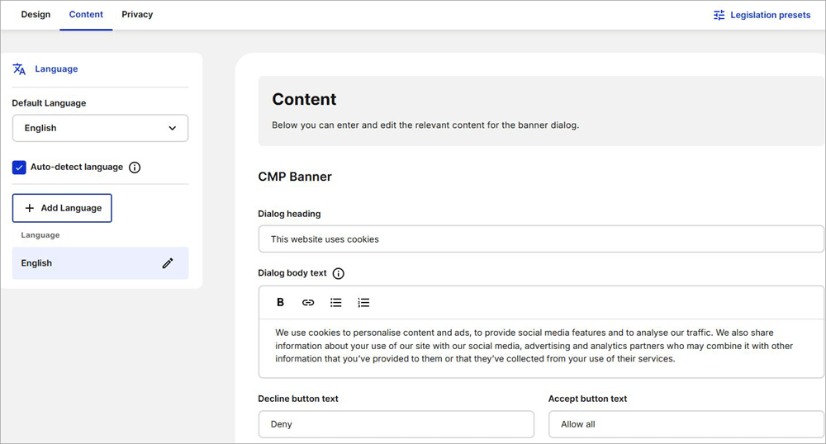Open Legislation presets
Viewport: 826px width, 444px height.
762,15
